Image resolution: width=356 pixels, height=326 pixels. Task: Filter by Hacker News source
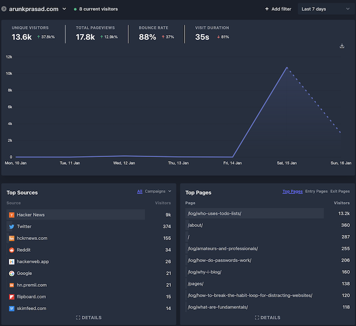pos(31,215)
